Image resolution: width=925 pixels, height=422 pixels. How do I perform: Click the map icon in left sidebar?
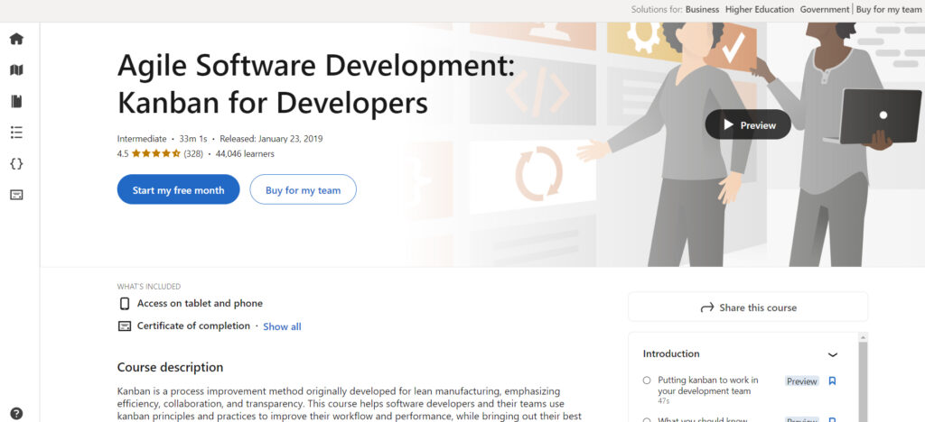16,70
